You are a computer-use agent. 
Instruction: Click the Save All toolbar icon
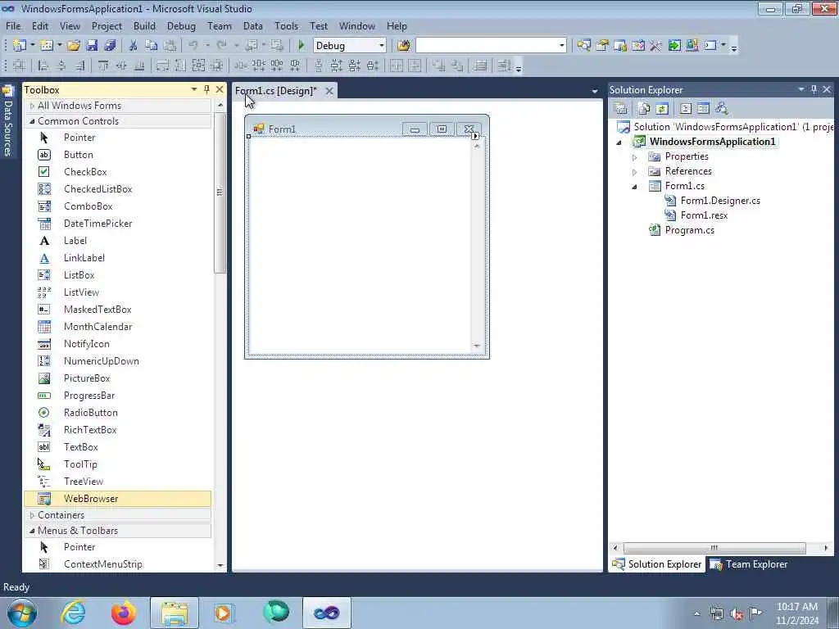click(x=110, y=46)
